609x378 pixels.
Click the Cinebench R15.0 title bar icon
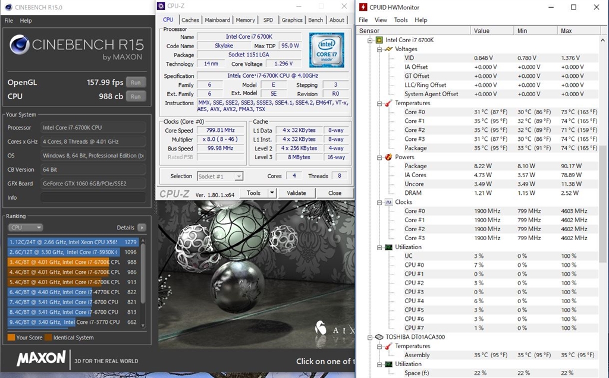[x=8, y=7]
